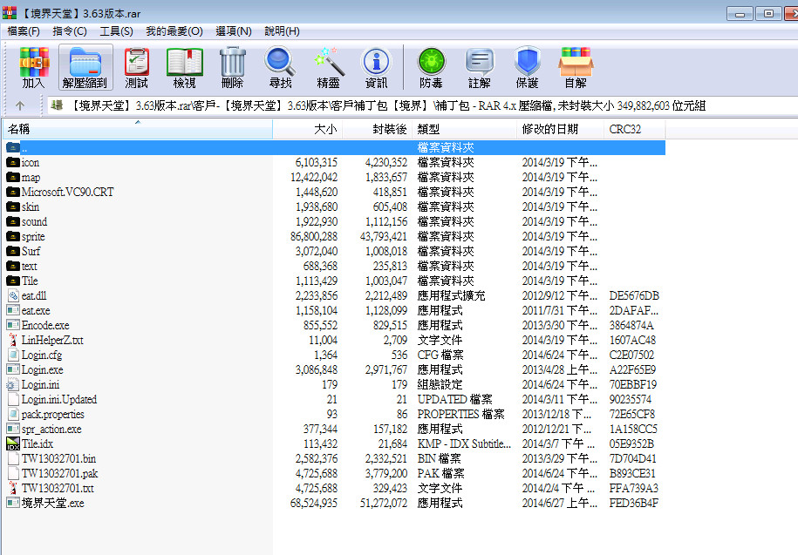This screenshot has width=798, height=555.
Task: Click the type cell 'KMP - IDX Subtitle...'
Action: coord(464,443)
